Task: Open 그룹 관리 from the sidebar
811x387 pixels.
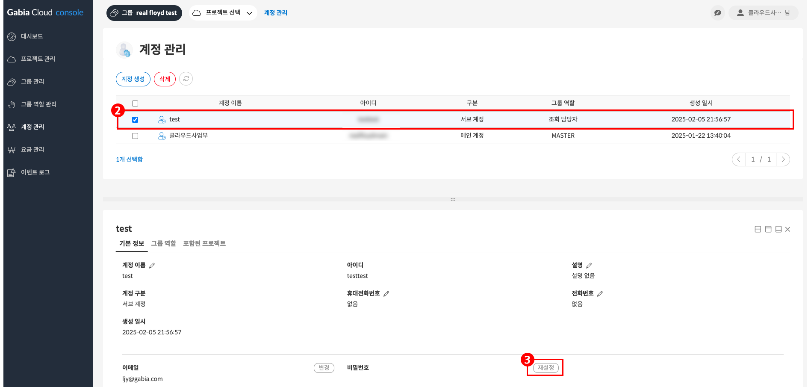Action: [x=12, y=81]
